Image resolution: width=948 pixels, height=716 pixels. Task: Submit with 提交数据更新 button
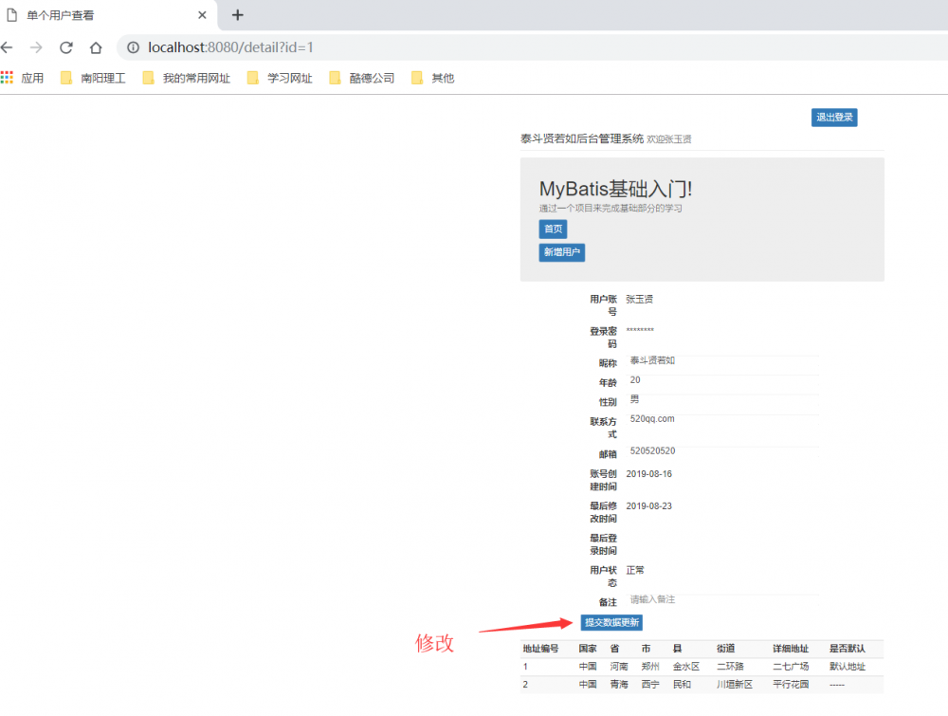611,622
